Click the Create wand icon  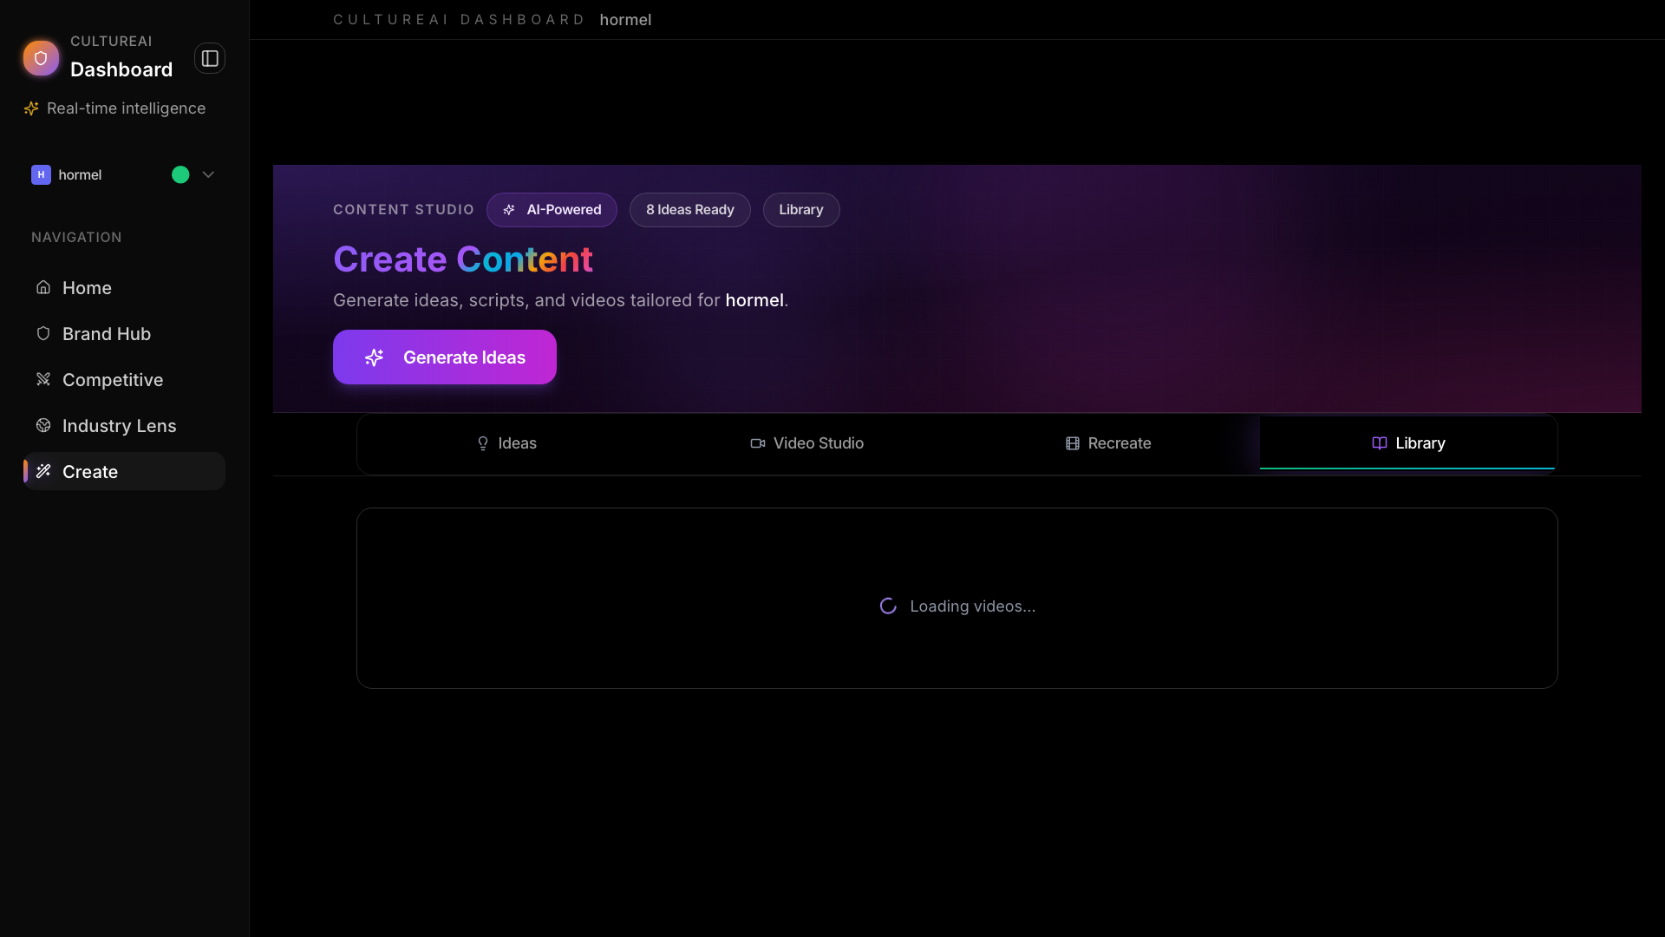44,471
